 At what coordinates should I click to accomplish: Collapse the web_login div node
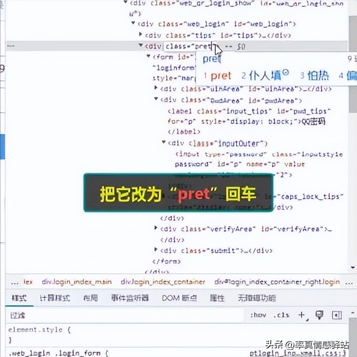coord(134,23)
